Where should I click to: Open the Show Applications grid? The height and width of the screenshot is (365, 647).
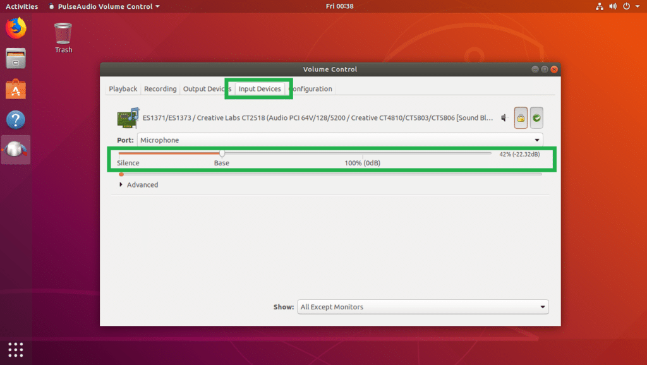pyautogui.click(x=15, y=349)
